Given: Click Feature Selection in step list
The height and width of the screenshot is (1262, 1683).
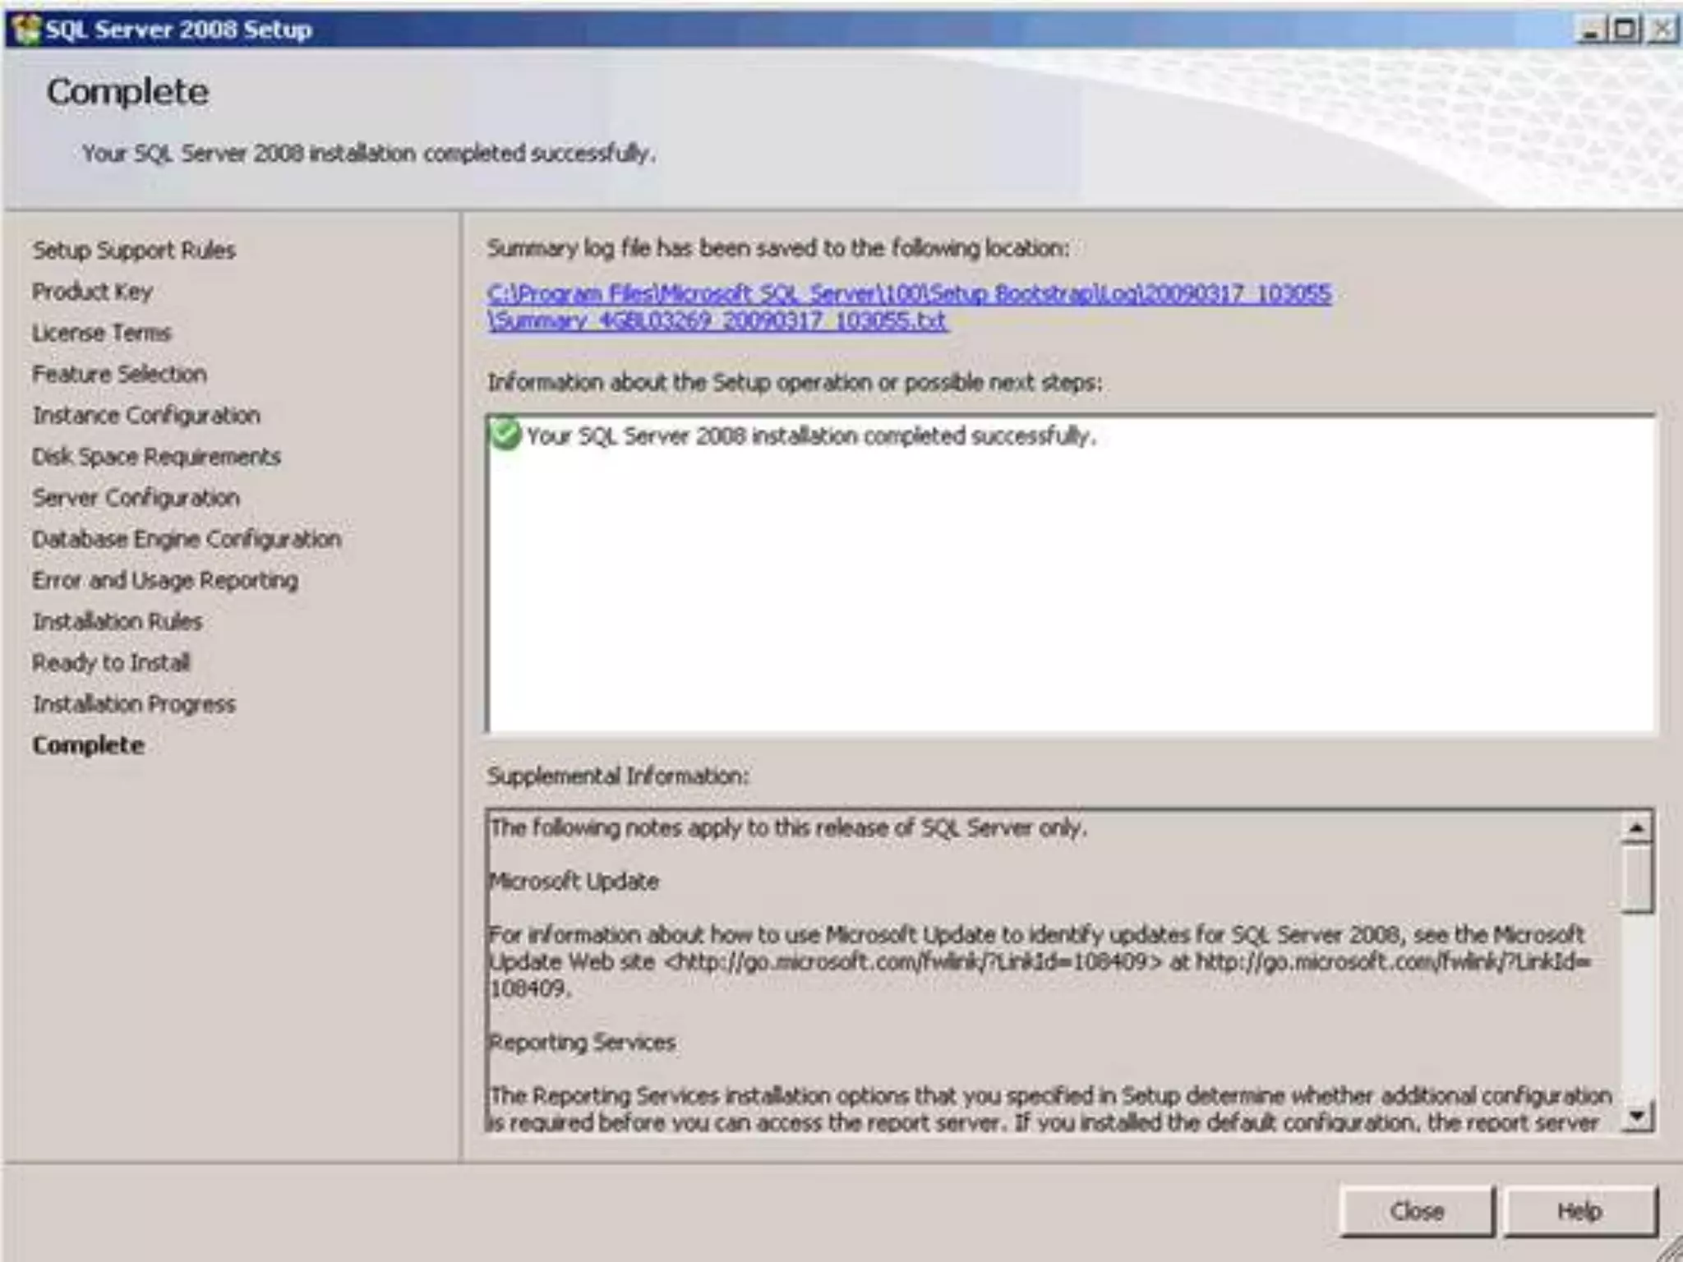Looking at the screenshot, I should pos(119,374).
